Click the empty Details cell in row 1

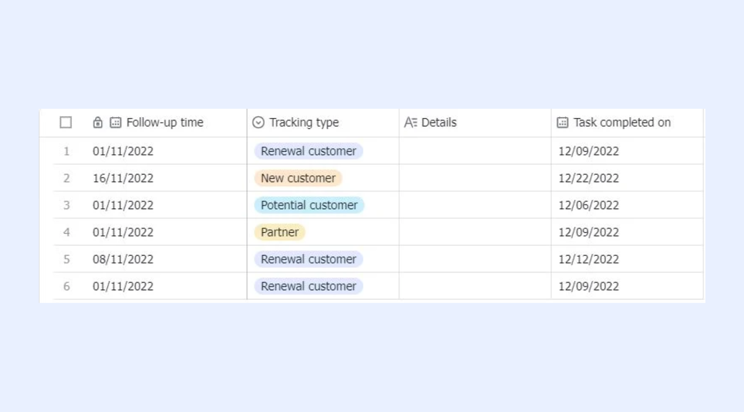click(x=475, y=151)
